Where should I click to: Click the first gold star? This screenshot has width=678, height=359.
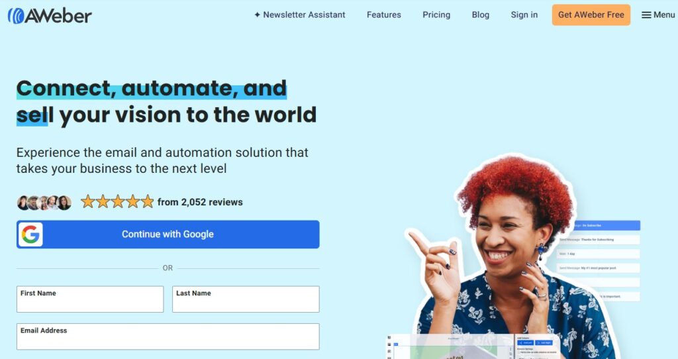tap(88, 201)
